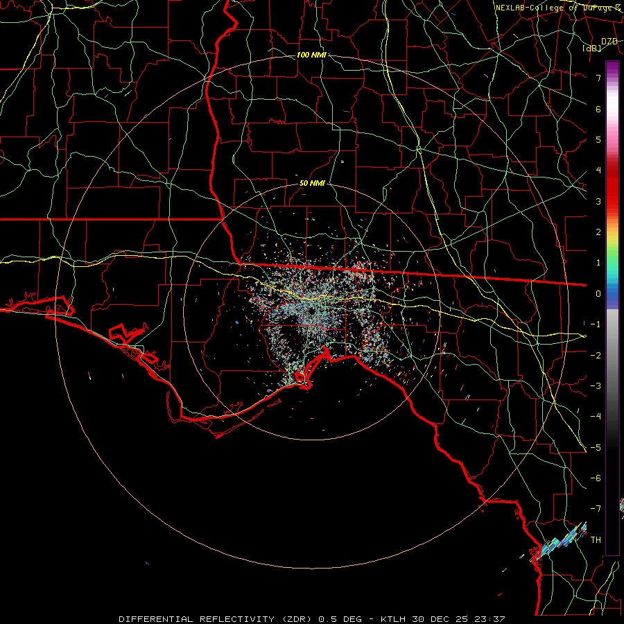Click the "2" value on the color scale
Viewport: 624px width, 624px height.
point(598,232)
